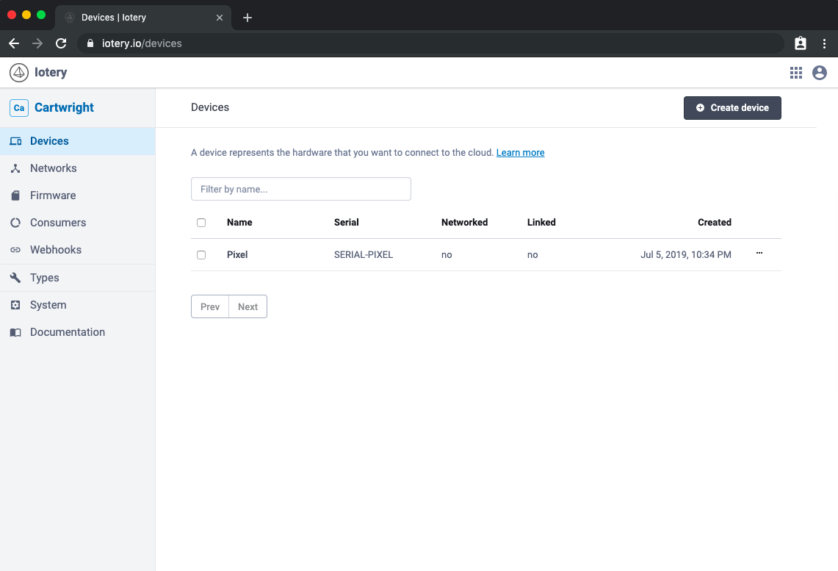This screenshot has height=571, width=838.
Task: Open the Types menu item
Action: pyautogui.click(x=78, y=278)
